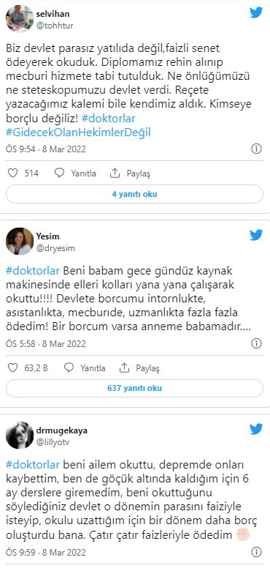Share Yesim's tweet via Paylaş
The image size is (270, 571).
(x=139, y=368)
